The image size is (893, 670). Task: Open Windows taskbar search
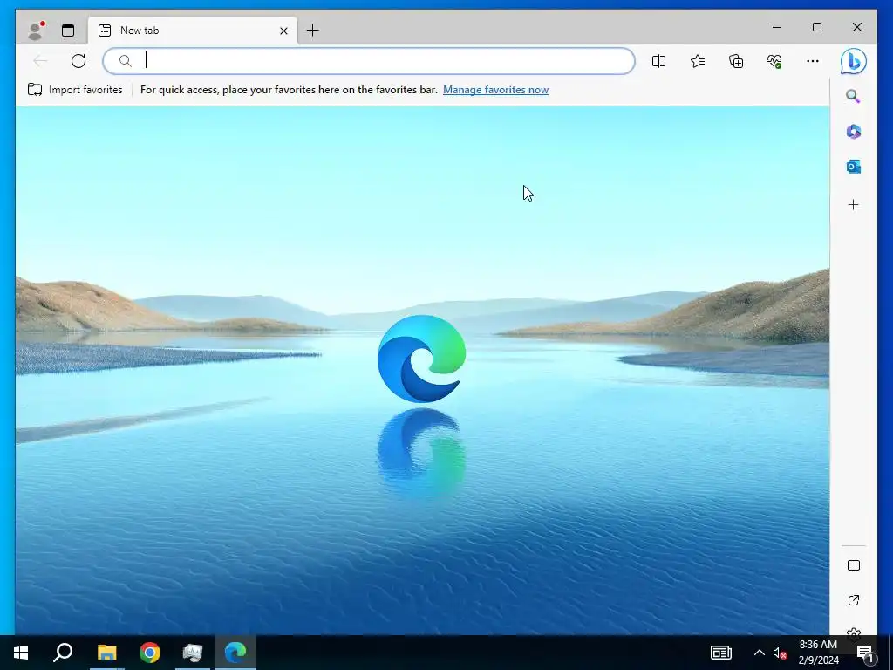click(x=63, y=653)
